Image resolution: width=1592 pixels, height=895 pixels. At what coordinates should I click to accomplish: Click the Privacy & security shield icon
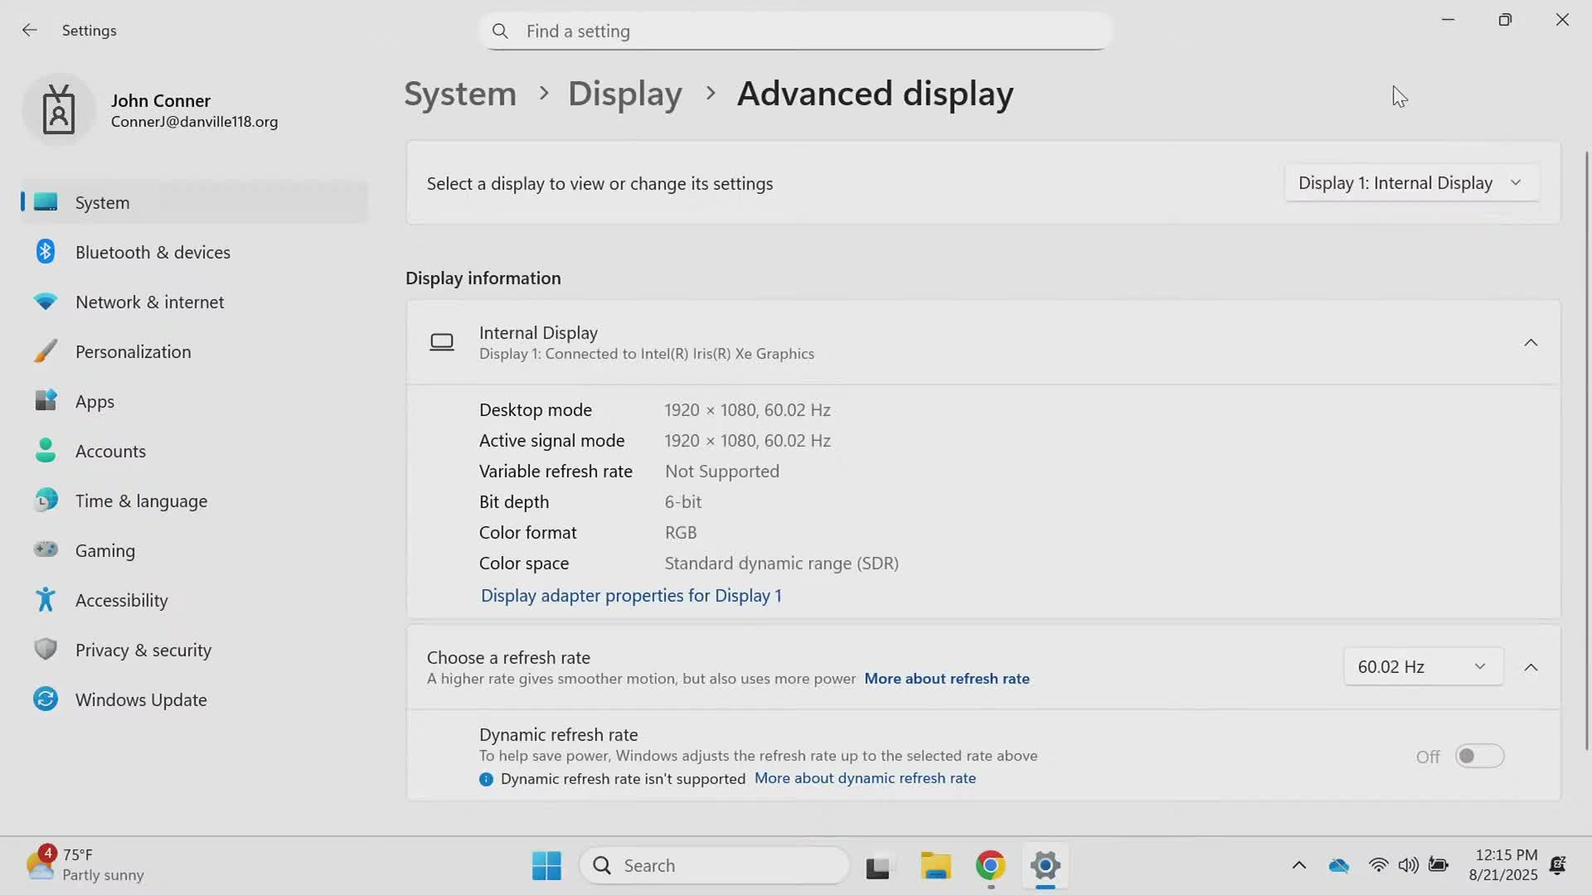click(46, 649)
